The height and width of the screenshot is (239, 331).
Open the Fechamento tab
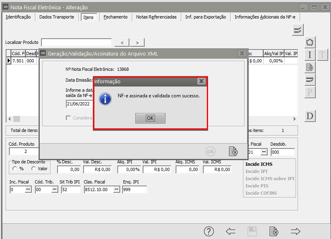point(115,17)
